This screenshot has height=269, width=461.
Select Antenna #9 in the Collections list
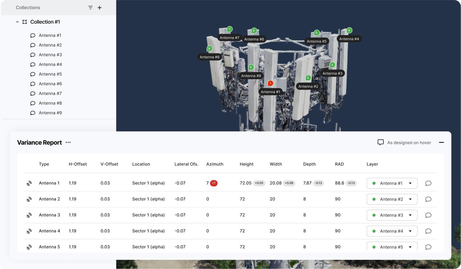50,112
